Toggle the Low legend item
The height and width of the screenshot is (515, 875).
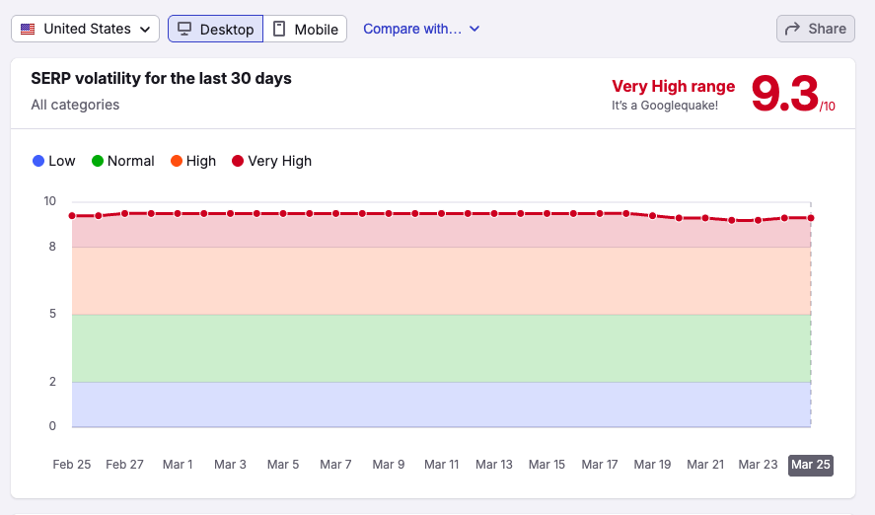pos(53,161)
